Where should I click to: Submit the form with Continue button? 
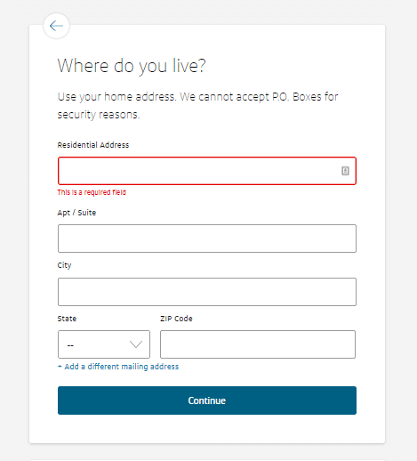coord(207,400)
